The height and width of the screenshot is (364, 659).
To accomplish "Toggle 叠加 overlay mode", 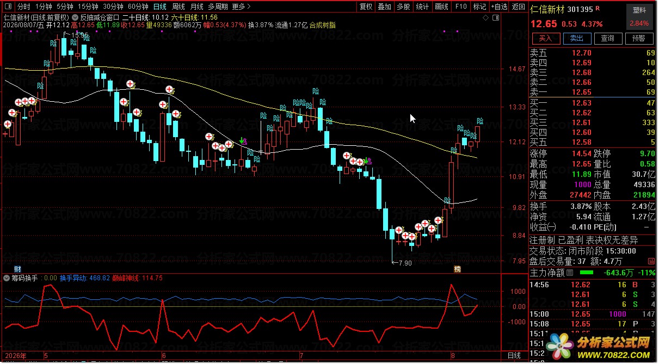I will [385, 7].
